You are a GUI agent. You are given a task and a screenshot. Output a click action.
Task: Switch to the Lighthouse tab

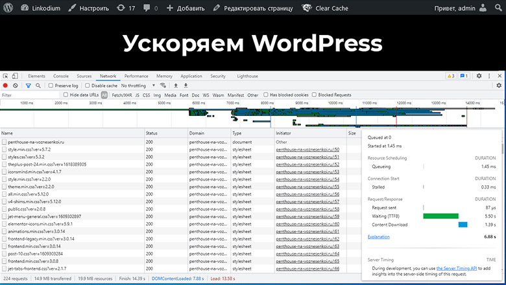click(x=247, y=76)
